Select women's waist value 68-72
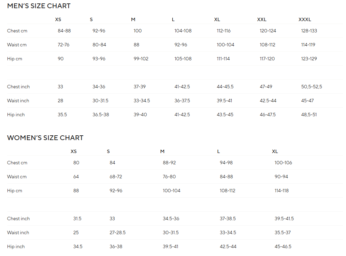 [116, 177]
